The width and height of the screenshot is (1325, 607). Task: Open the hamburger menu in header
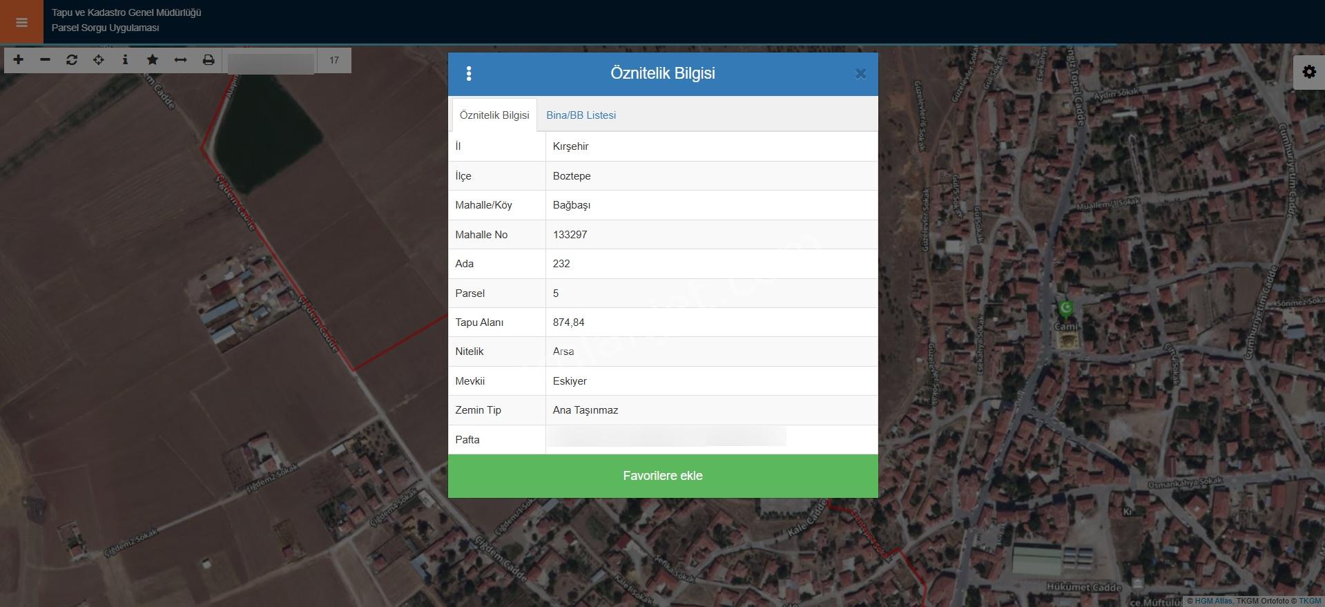(21, 22)
